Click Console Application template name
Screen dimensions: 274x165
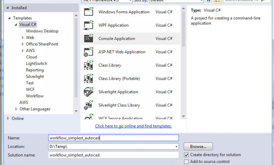(x=117, y=39)
